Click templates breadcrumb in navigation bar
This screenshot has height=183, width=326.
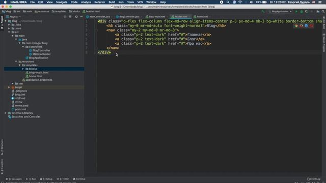[x=59, y=11]
